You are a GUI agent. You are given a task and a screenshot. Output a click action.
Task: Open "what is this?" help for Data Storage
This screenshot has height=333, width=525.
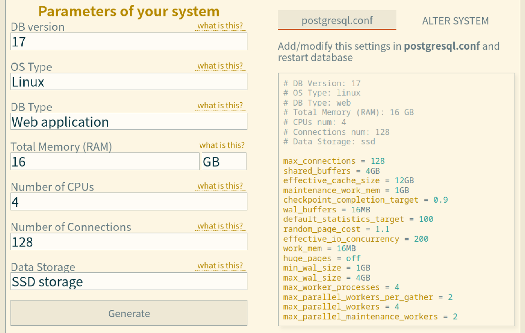(x=220, y=266)
